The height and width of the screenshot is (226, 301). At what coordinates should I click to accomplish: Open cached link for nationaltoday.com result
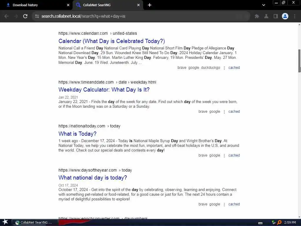point(234,155)
